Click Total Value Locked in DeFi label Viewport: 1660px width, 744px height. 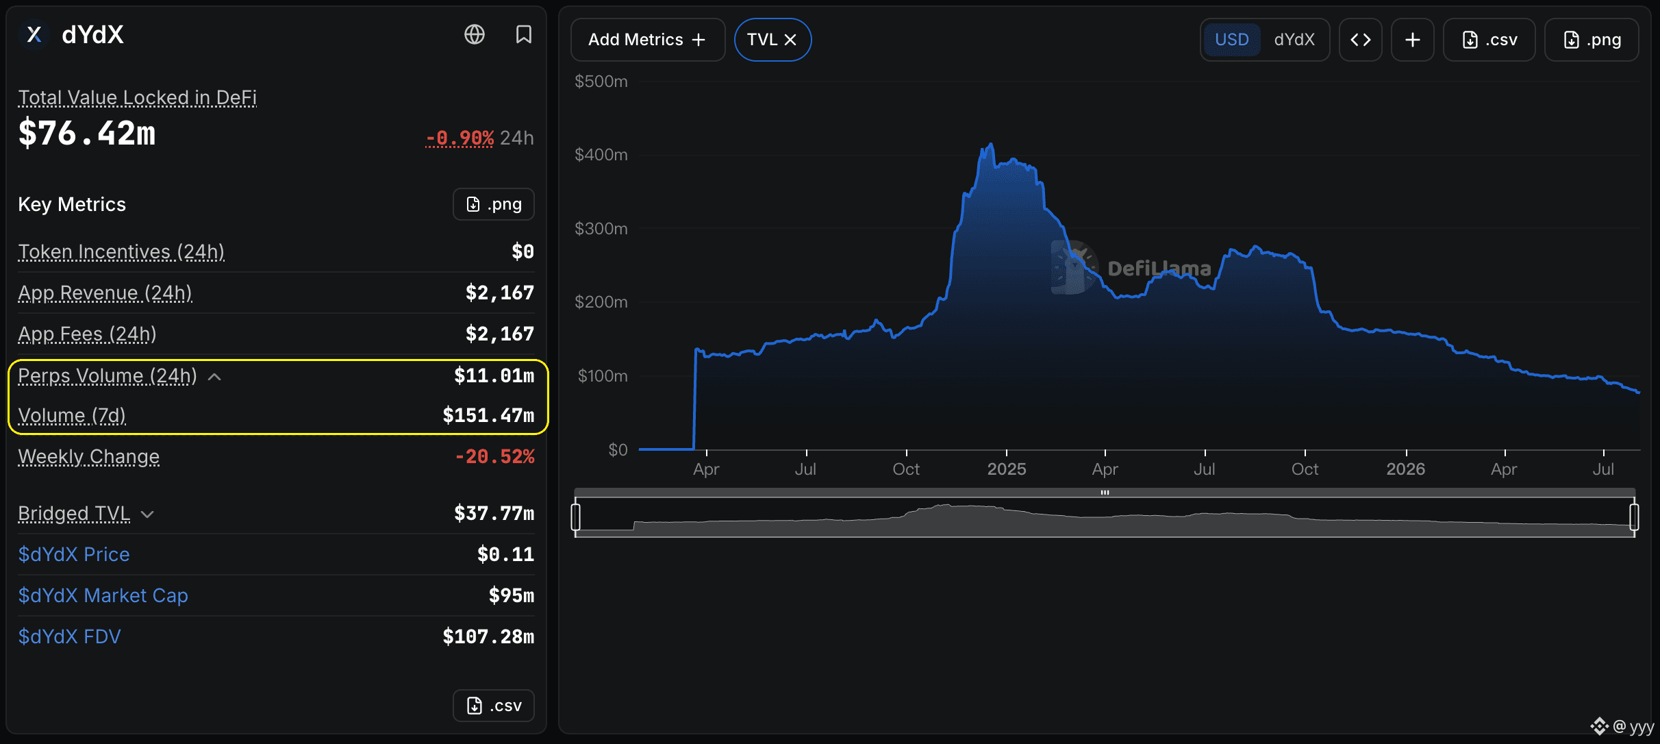tap(137, 97)
